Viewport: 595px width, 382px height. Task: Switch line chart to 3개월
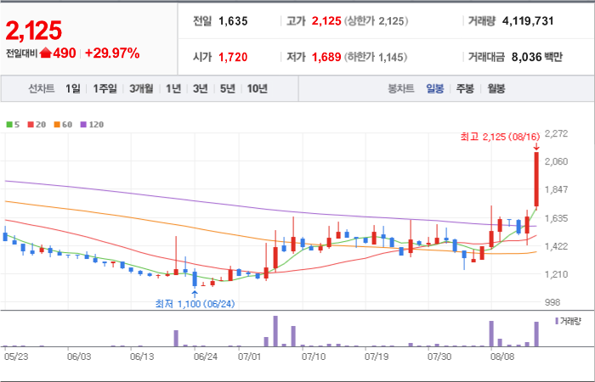(141, 88)
